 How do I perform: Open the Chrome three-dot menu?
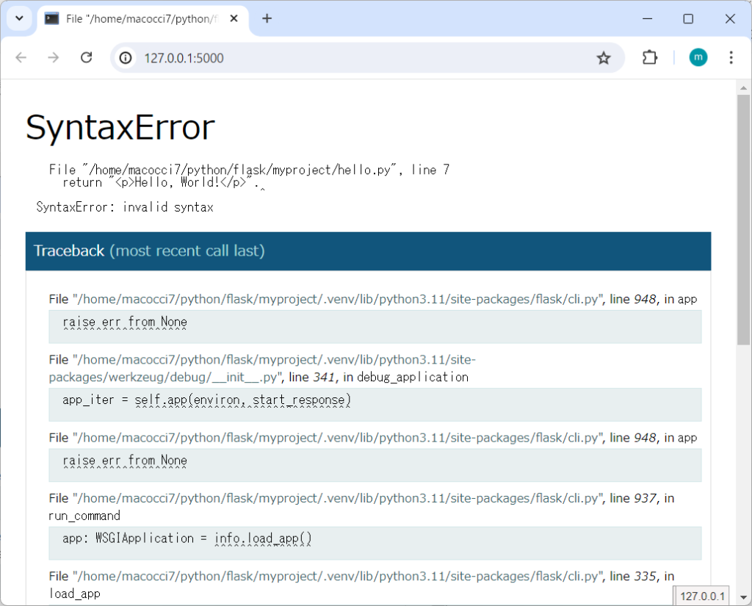(x=731, y=58)
